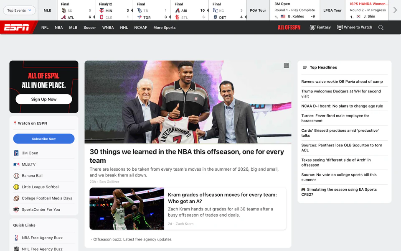Click the game controller icon beside CFB27 headline
The height and width of the screenshot is (251, 401).
(x=303, y=190)
